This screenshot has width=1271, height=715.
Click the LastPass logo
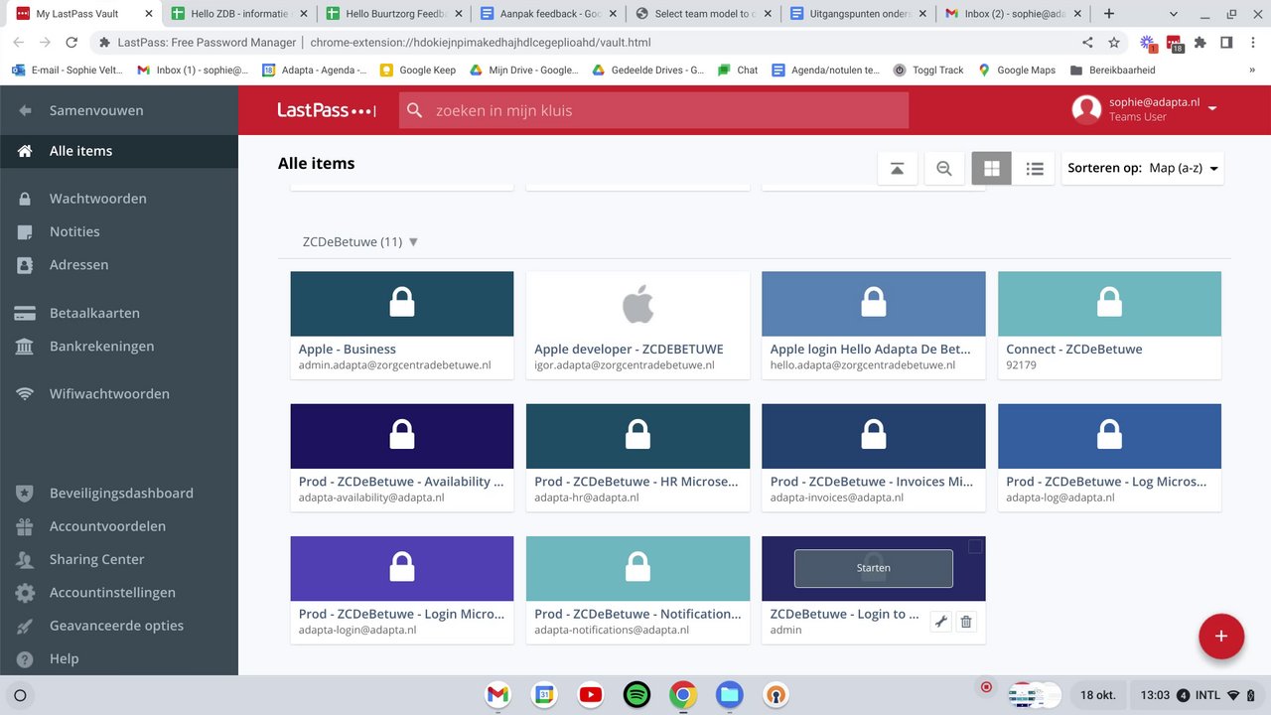pos(327,110)
